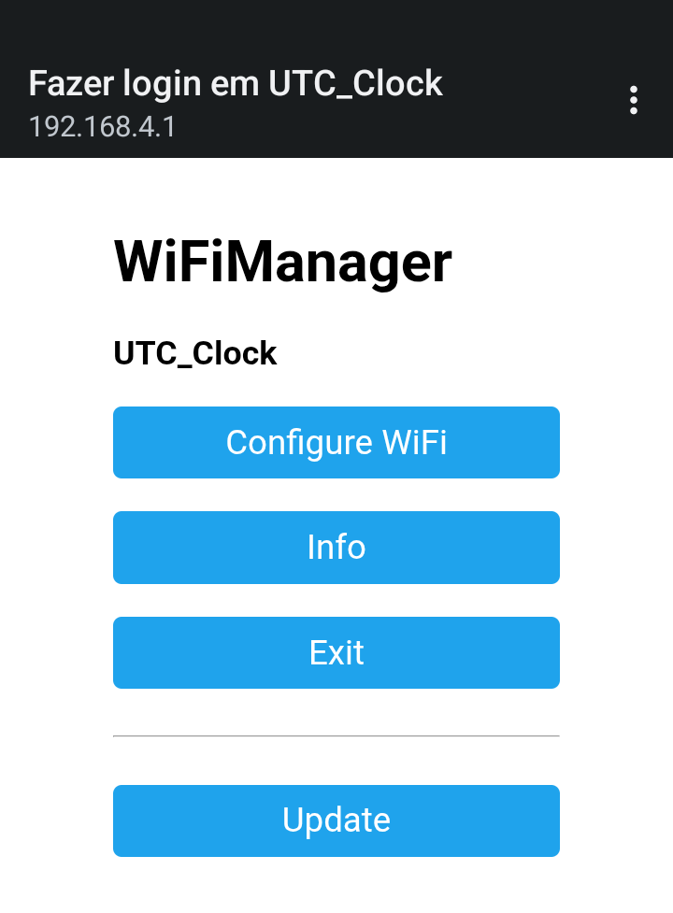Select the Exit button
This screenshot has height=913, width=673.
tap(336, 652)
